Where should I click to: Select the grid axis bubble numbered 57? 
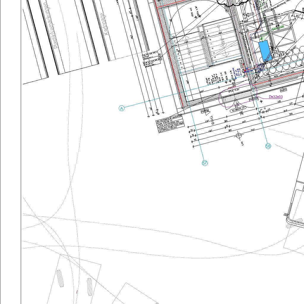(x=205, y=163)
